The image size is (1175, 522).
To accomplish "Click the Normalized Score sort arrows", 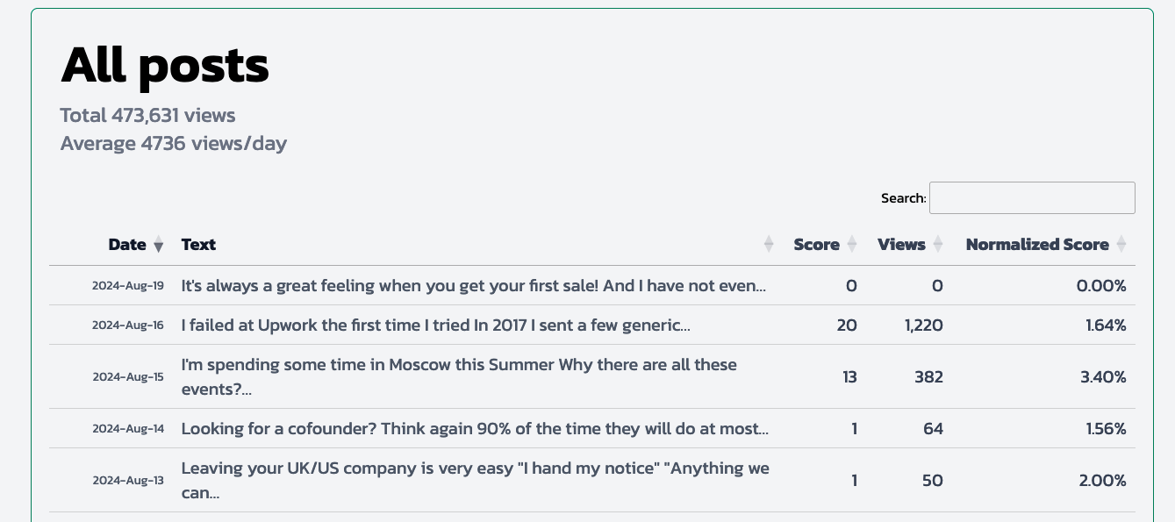I will tap(1121, 245).
